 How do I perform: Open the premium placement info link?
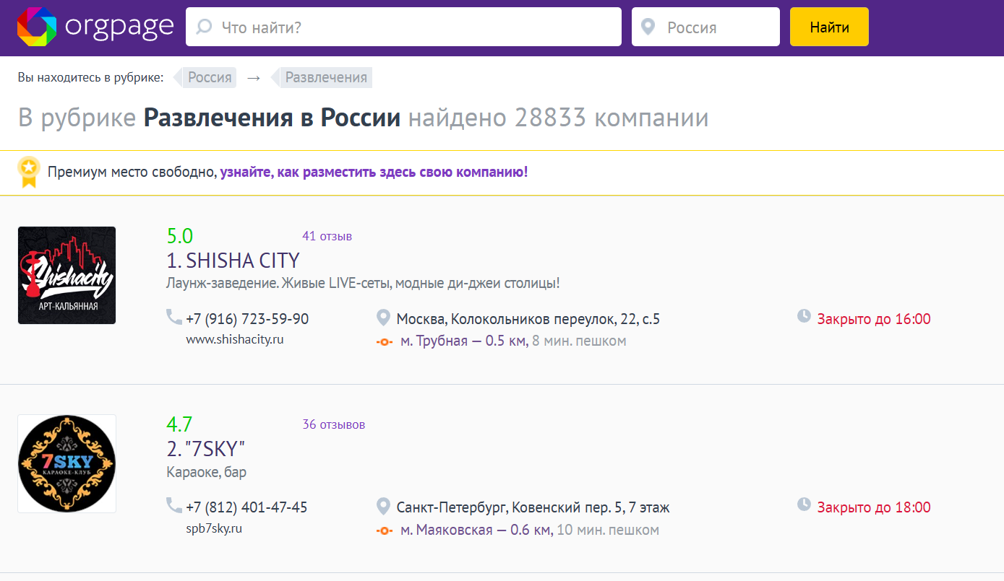click(x=374, y=172)
